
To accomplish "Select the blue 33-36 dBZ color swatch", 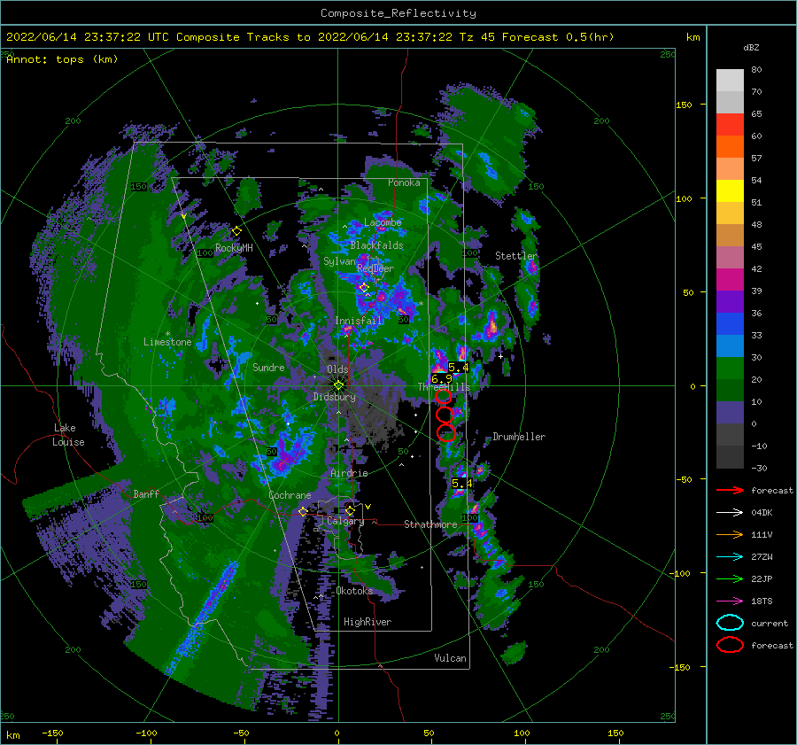I will click(730, 324).
